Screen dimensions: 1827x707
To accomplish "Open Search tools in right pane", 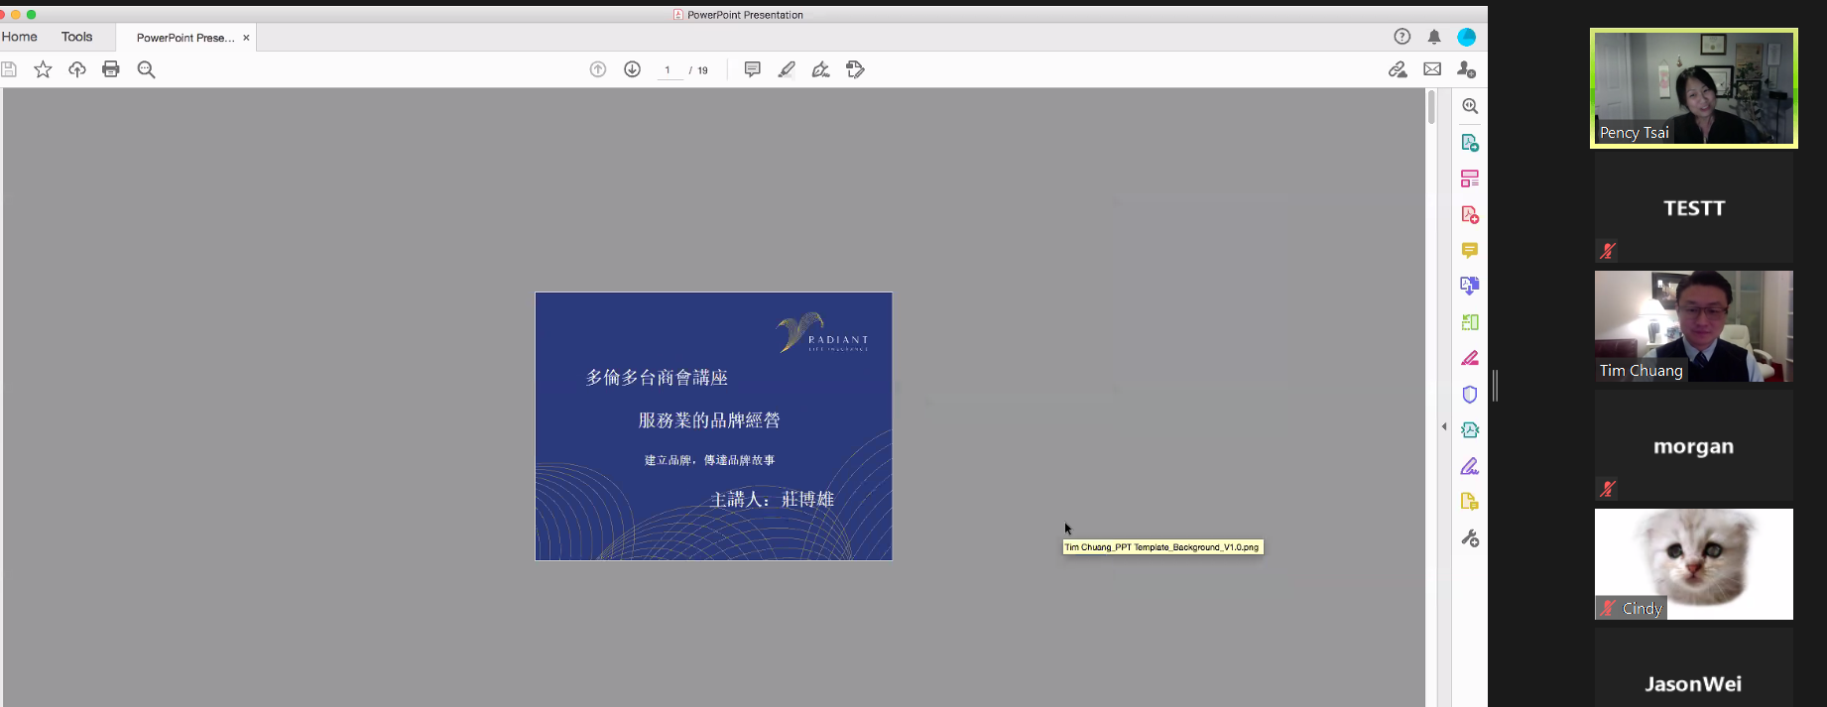I will [x=1470, y=106].
